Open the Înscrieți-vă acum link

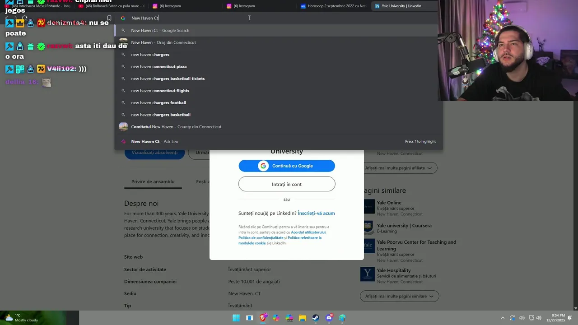coord(316,213)
